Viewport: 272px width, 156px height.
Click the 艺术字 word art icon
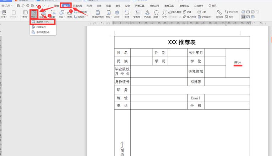pyautogui.click(x=147, y=12)
